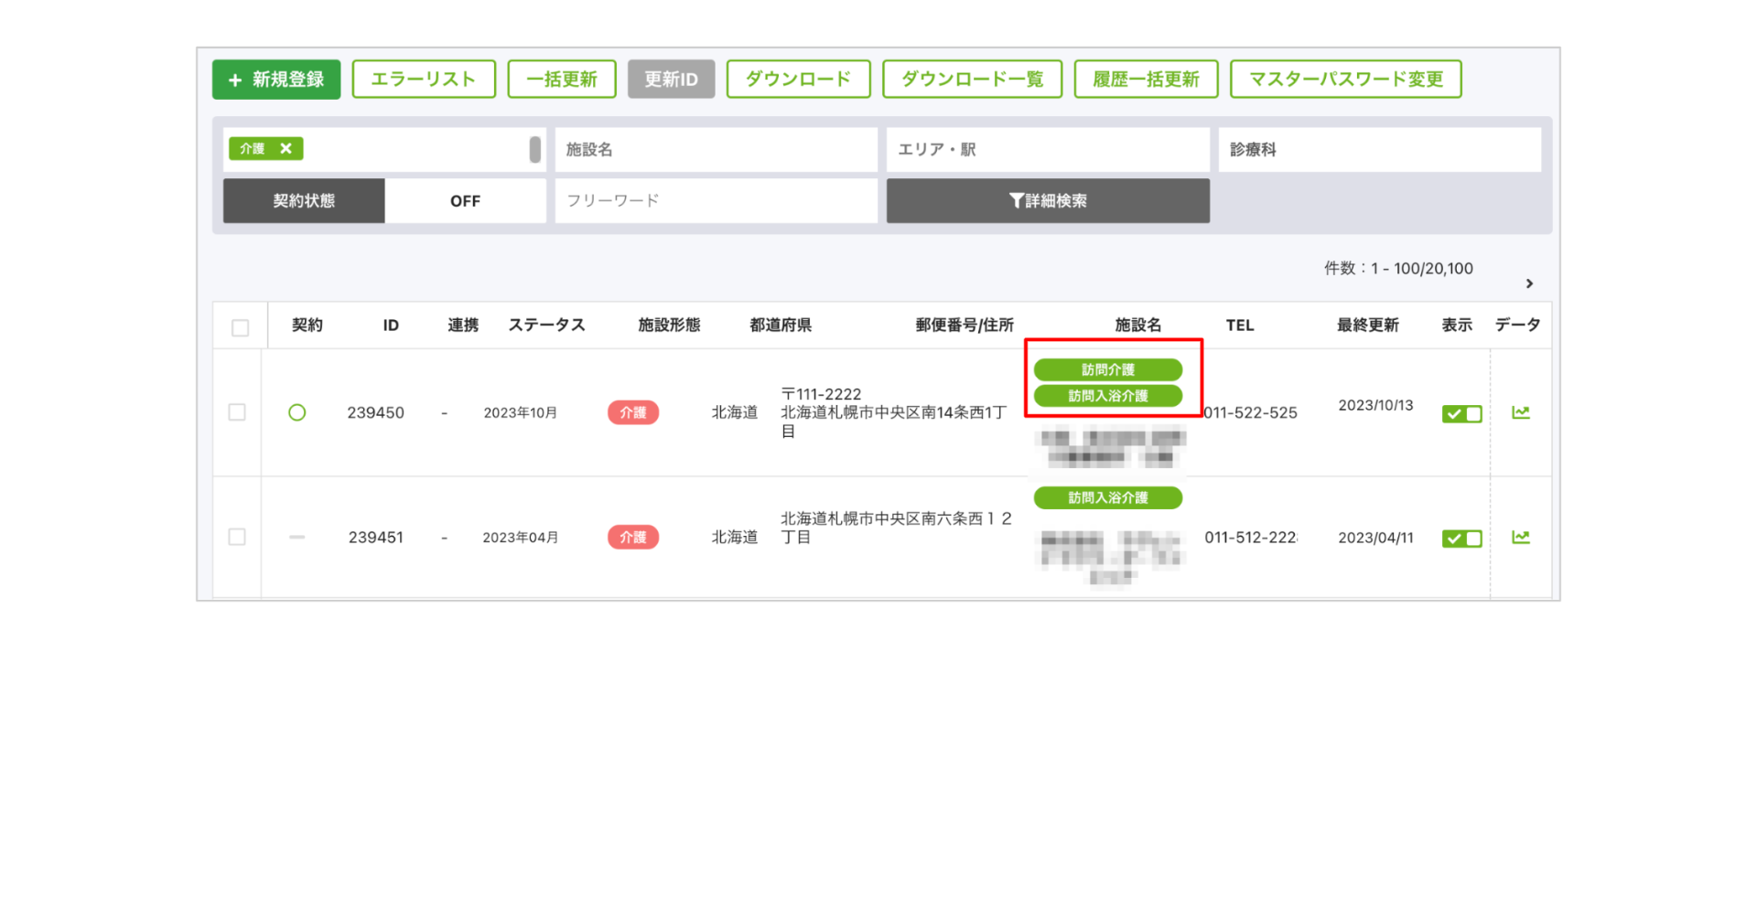Toggle display switch for ID 239451

tap(1461, 539)
